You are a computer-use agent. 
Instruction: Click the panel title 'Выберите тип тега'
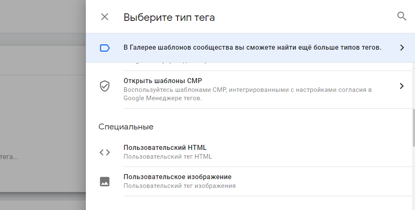click(x=169, y=18)
